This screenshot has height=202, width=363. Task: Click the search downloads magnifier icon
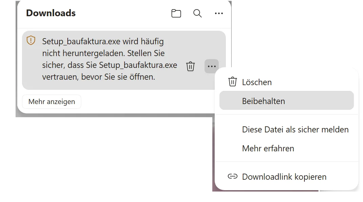point(197,14)
